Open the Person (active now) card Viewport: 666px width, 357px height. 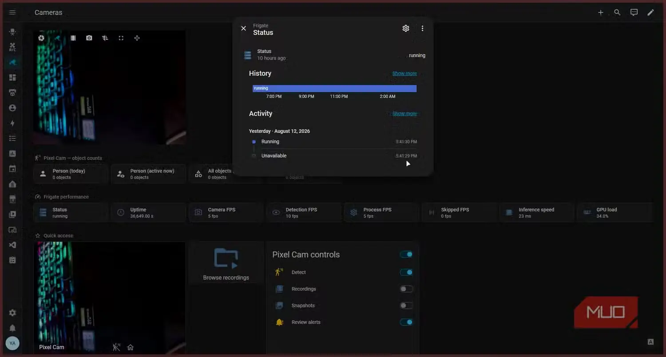click(148, 174)
